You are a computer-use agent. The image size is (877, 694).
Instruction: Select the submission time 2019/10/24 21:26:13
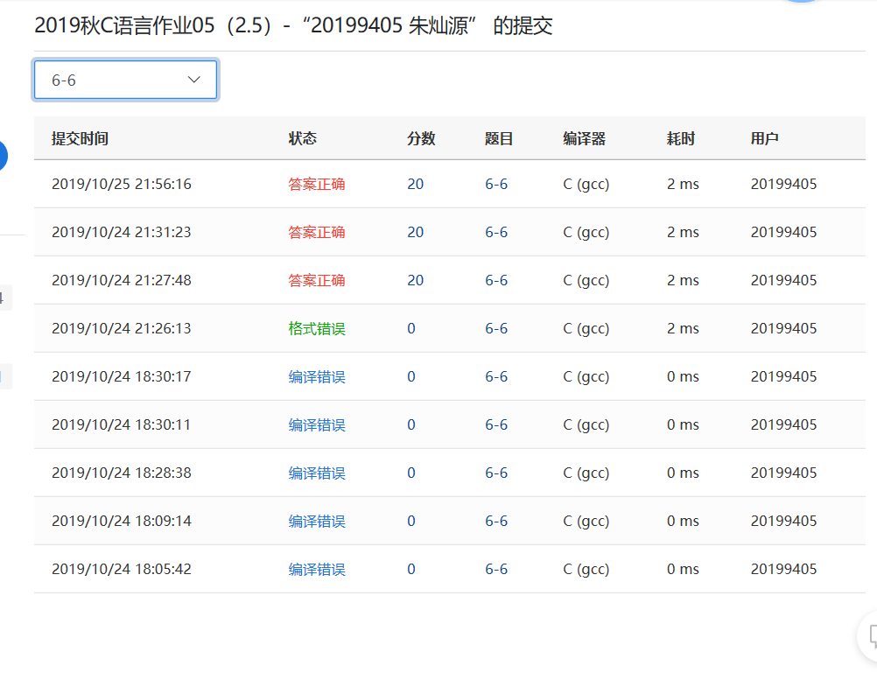point(121,328)
